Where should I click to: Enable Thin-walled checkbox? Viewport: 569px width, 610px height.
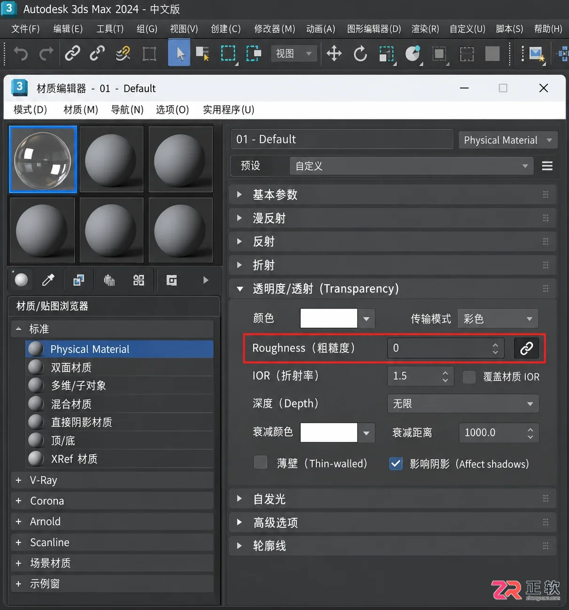pos(261,463)
